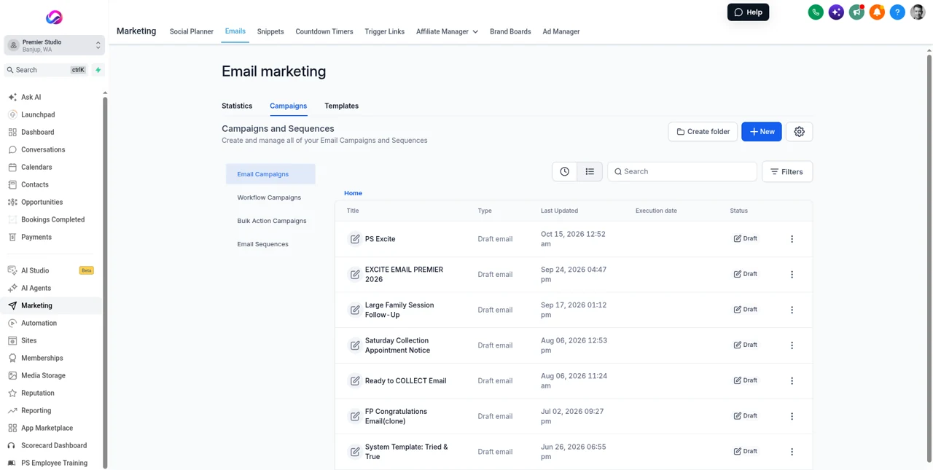Open three-dot menu for EXCITE EMAIL PREMIER 2026
Screen dimensions: 933x470
[792, 275]
